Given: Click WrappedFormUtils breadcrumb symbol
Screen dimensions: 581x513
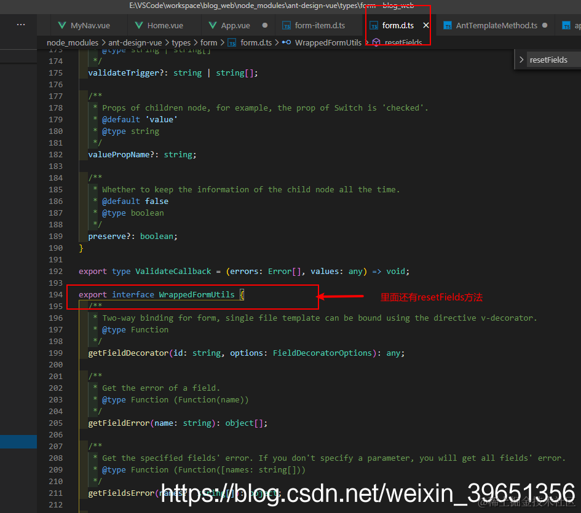Looking at the screenshot, I should coord(328,42).
